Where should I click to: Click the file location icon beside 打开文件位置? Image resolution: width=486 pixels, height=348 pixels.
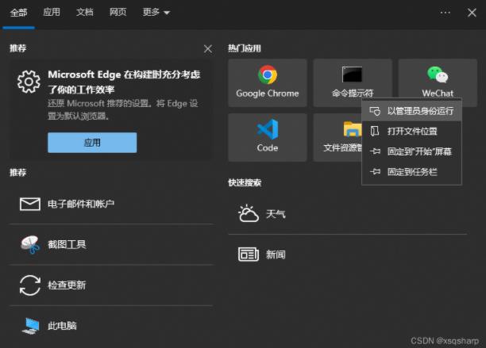coord(375,131)
